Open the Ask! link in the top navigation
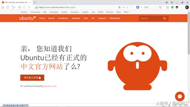This screenshot has width=190, height=107. click(x=45, y=12)
